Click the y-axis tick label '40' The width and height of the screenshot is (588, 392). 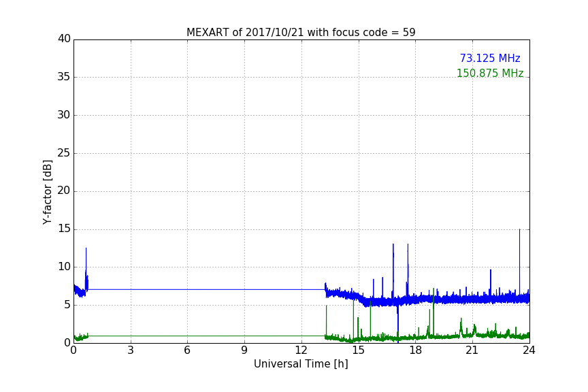click(64, 39)
